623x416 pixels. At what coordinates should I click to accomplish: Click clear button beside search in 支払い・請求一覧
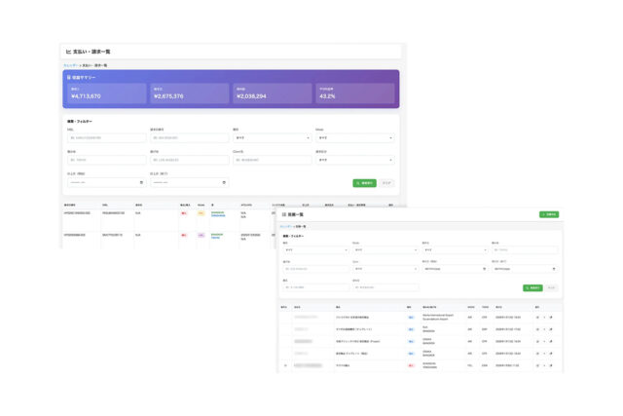point(386,183)
